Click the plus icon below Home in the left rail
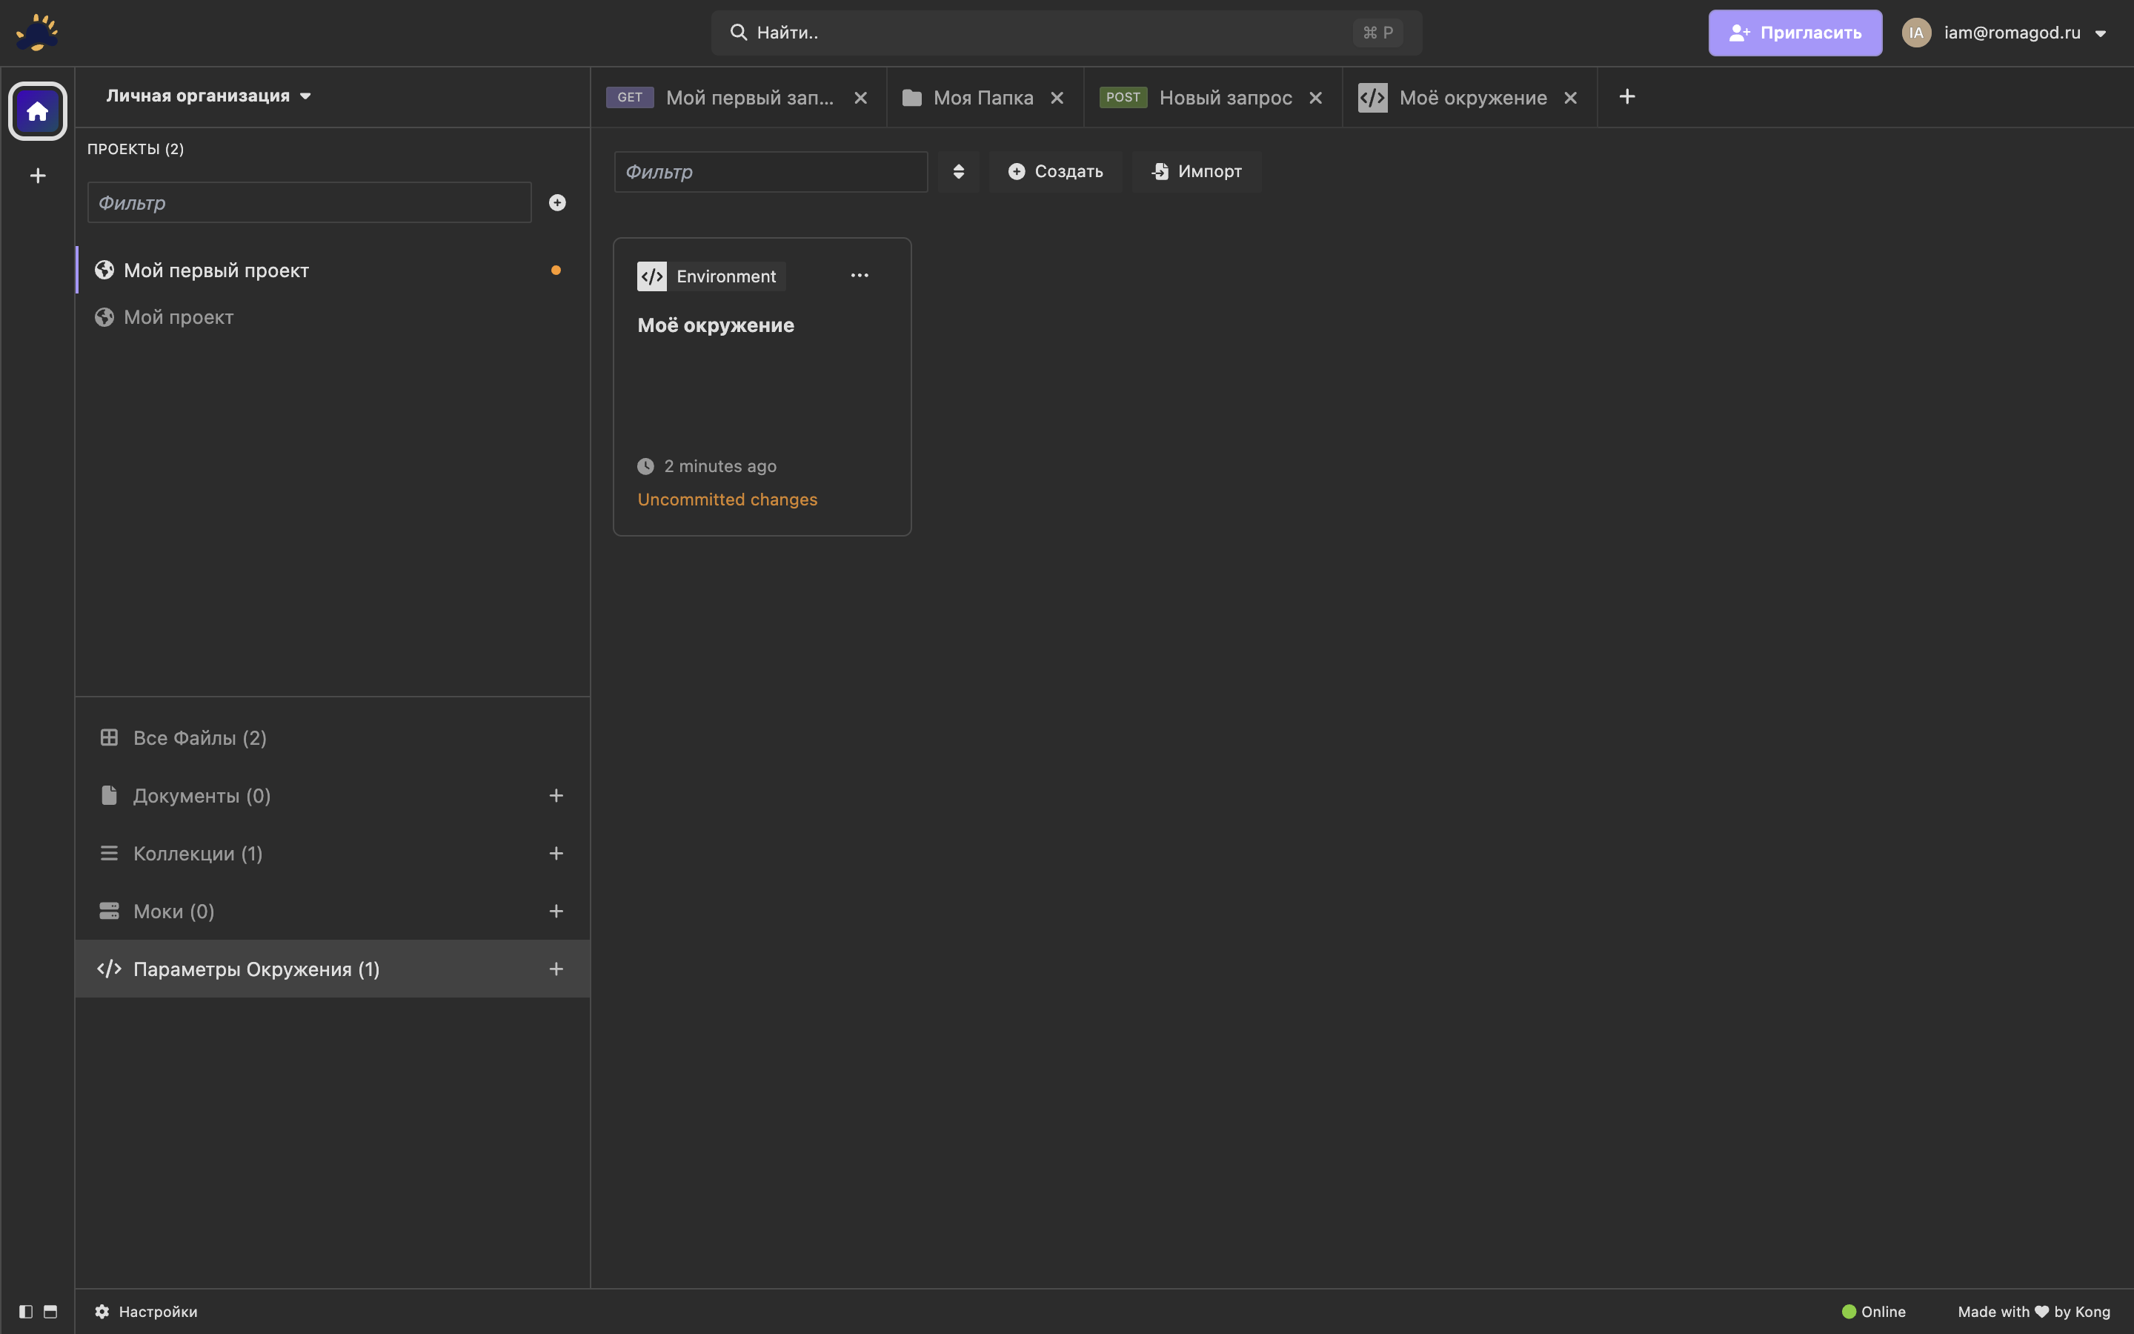 tap(37, 176)
